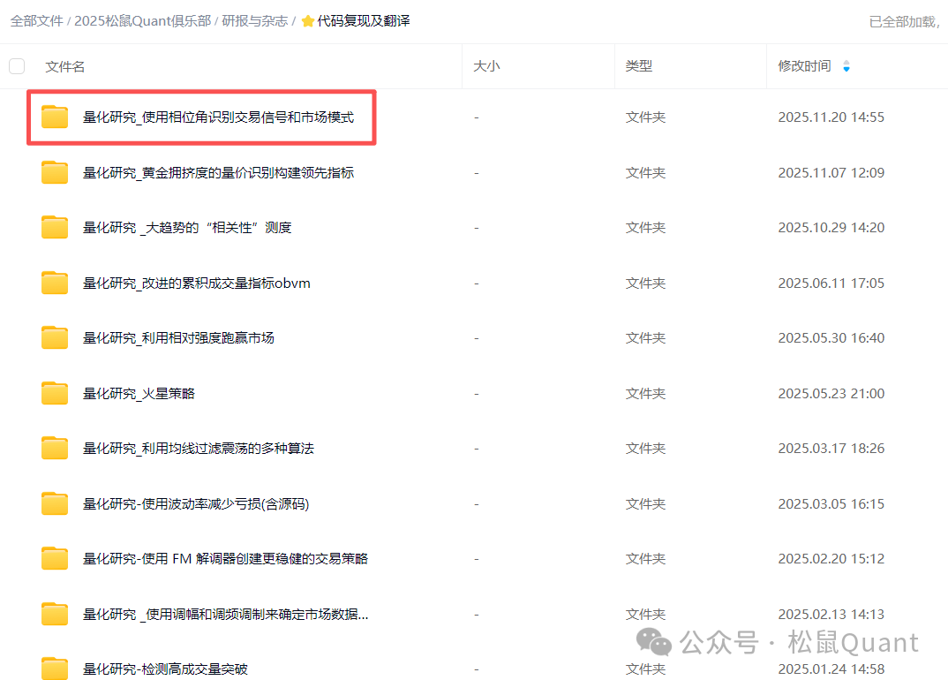This screenshot has height=680, width=948.
Task: Click the folder icon for 量化研究-使用 FM 解调器创建更稳健的交易策略
Action: [54, 558]
